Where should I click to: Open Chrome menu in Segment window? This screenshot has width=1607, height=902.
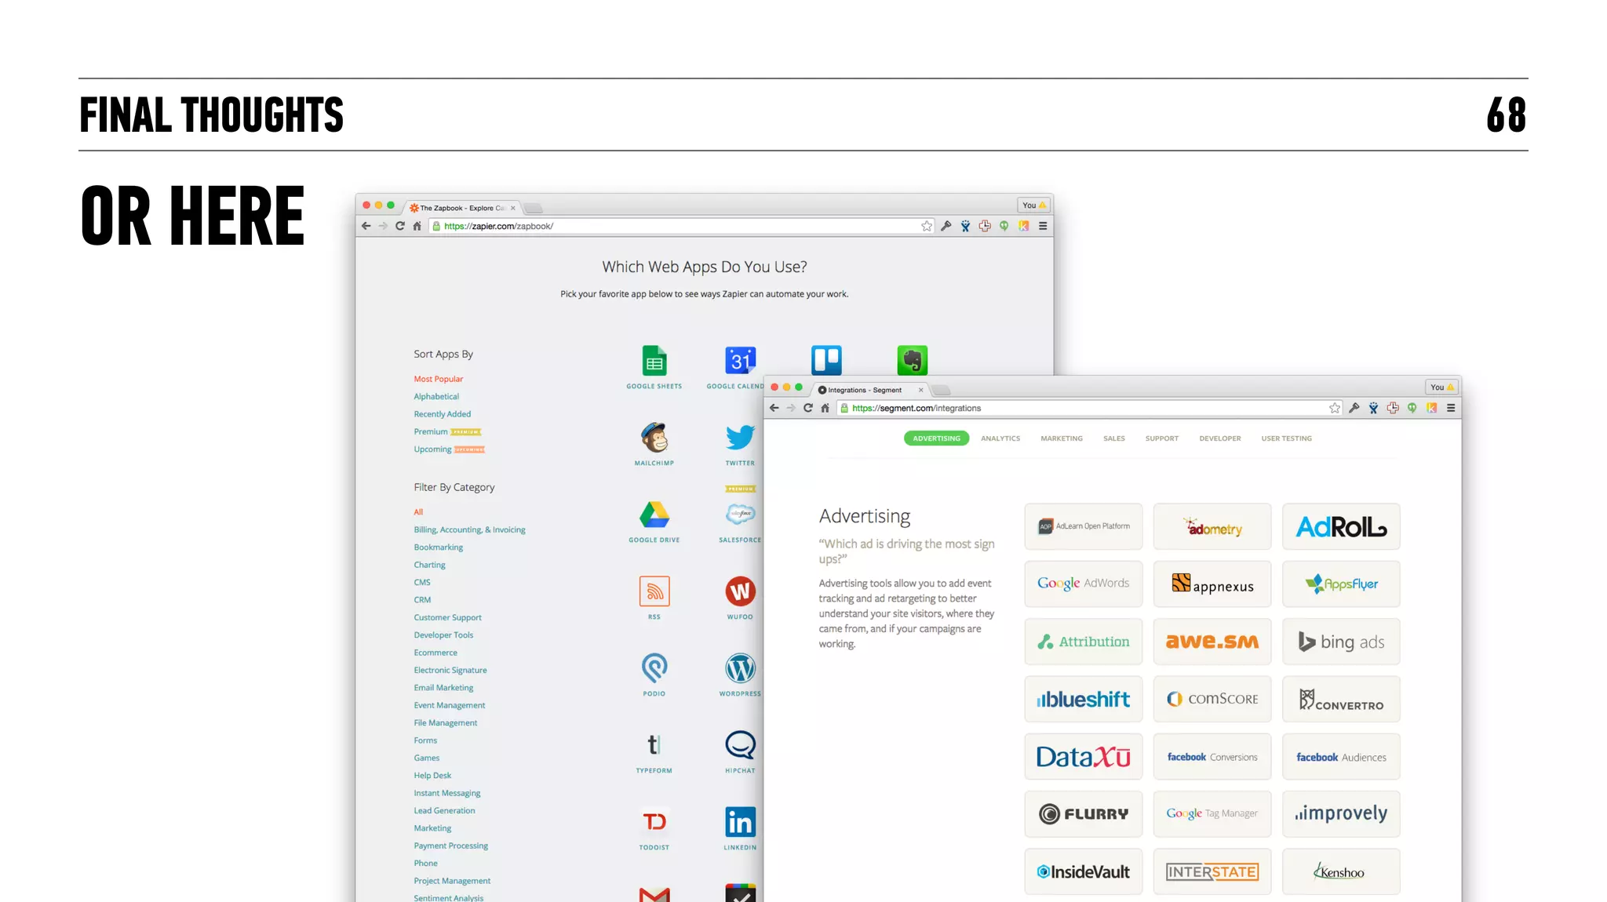point(1451,408)
